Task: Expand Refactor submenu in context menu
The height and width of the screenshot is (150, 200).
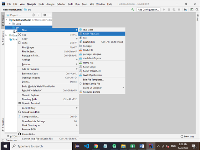Action: pos(48,64)
